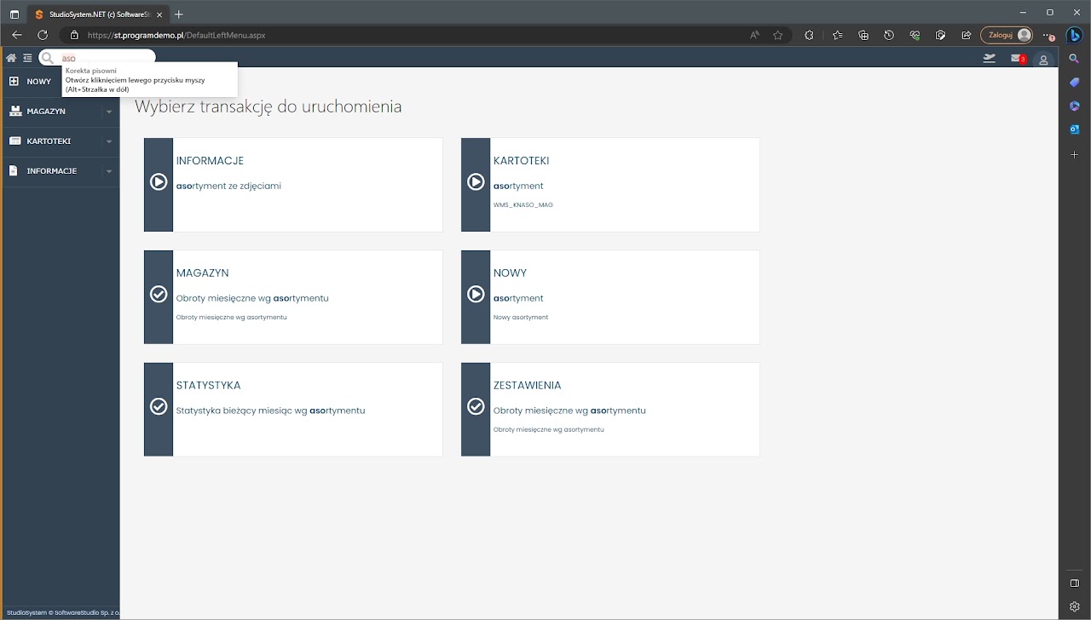
Task: Collapse the left menu with indent icon
Action: pyautogui.click(x=27, y=58)
